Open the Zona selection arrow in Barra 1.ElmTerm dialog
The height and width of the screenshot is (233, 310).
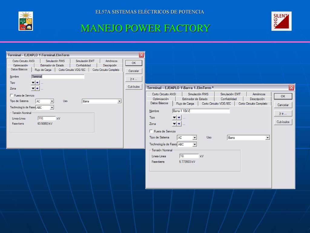[174, 124]
